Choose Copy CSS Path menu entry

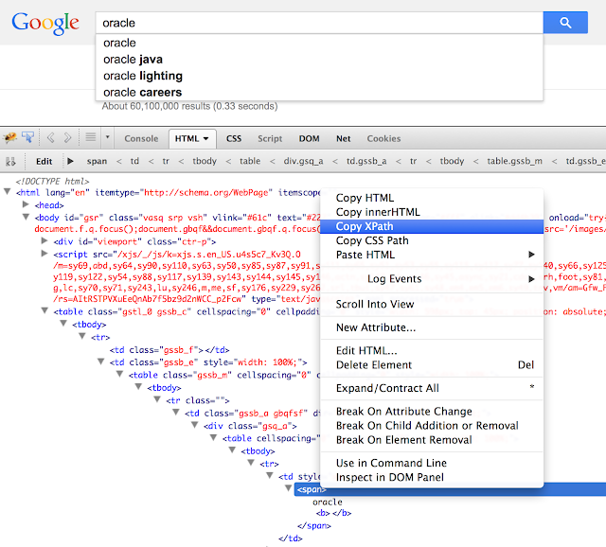[x=432, y=240]
